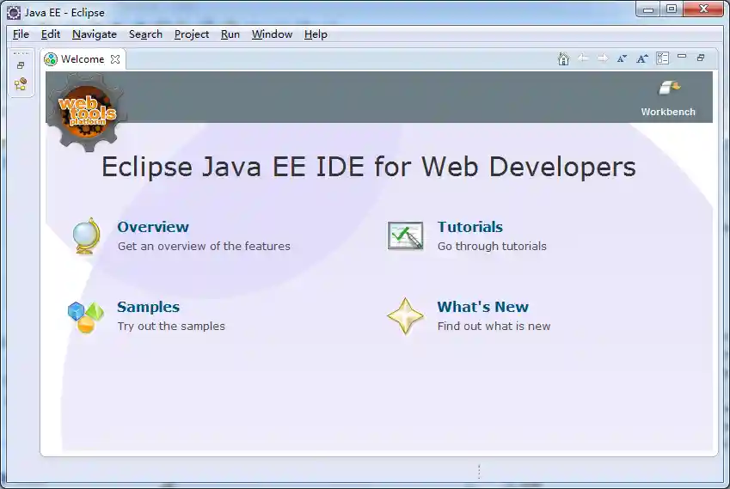Open the What's New link
The width and height of the screenshot is (730, 489).
483,307
